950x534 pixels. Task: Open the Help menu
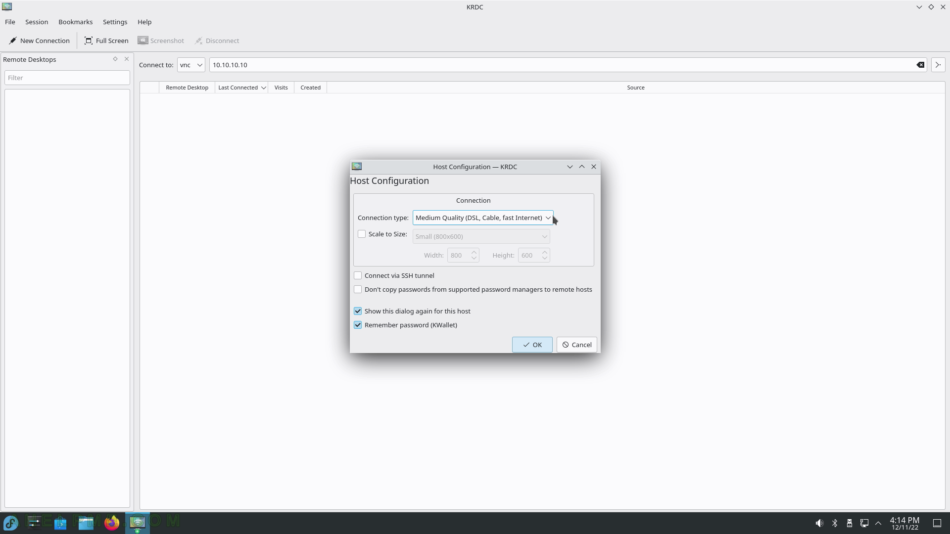[x=144, y=22]
